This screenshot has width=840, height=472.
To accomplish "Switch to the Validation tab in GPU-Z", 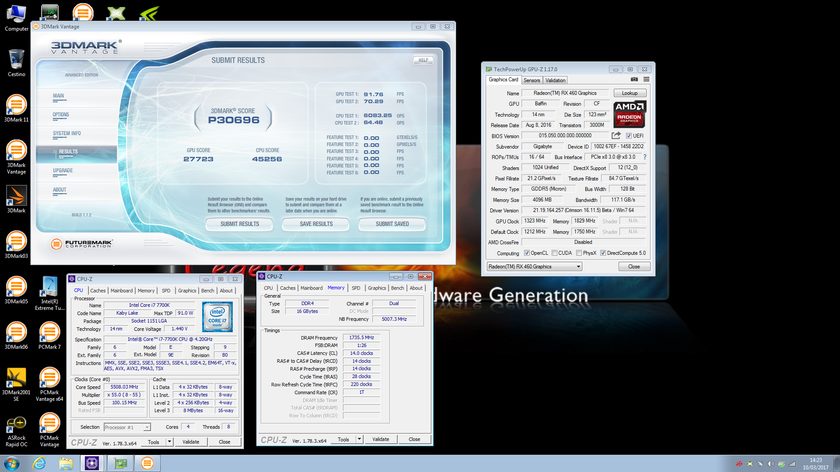I will pyautogui.click(x=555, y=80).
